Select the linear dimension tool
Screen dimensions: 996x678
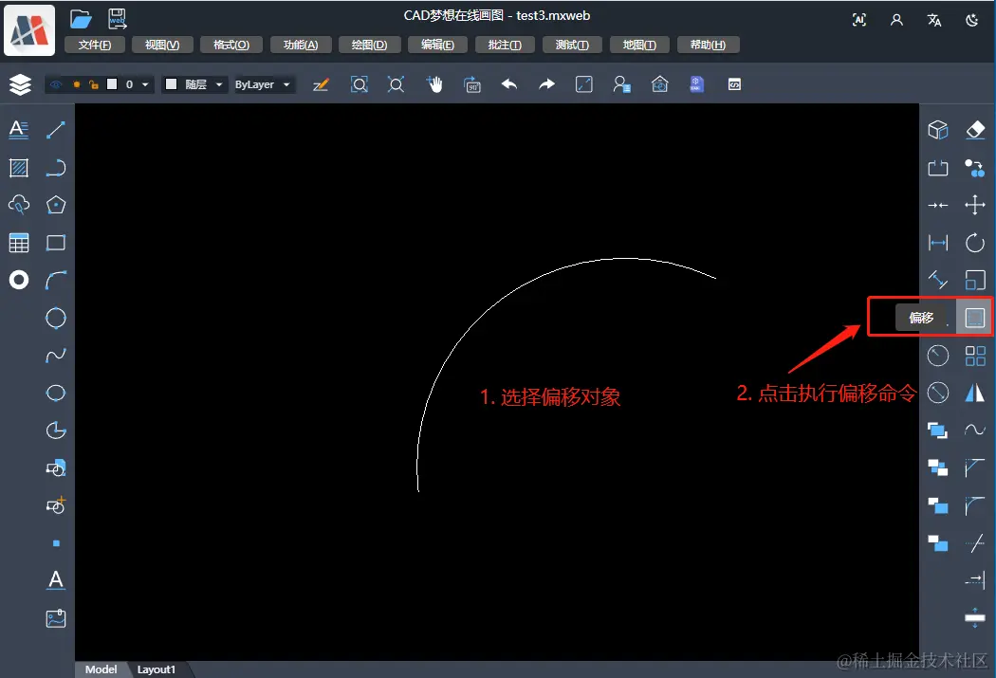click(x=938, y=243)
